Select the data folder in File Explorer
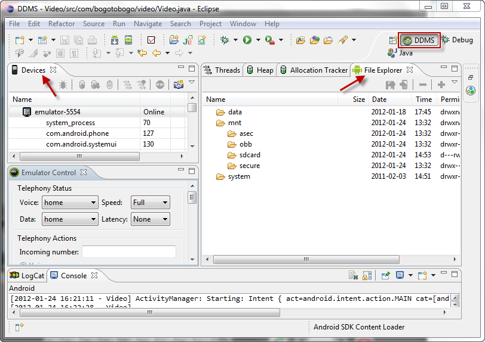 (229, 112)
